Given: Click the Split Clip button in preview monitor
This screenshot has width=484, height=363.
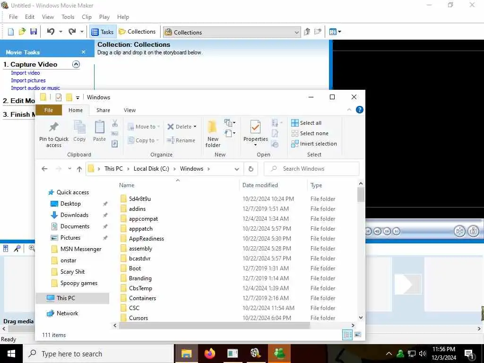Looking at the screenshot, I should click(x=459, y=231).
